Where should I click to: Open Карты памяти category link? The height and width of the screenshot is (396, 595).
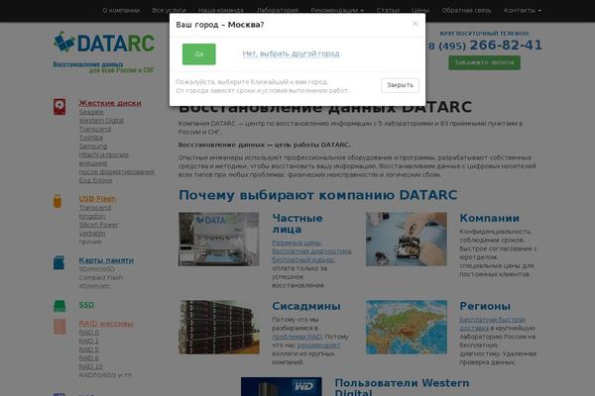[106, 260]
